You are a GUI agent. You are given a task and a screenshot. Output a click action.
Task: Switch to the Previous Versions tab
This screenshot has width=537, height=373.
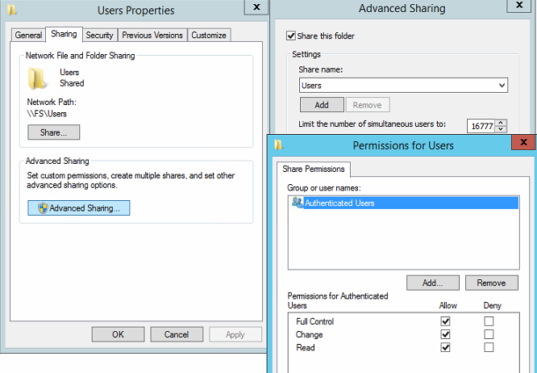point(152,35)
